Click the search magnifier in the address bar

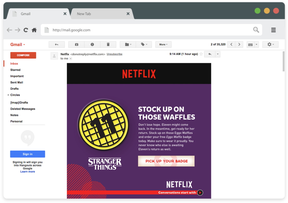click(256, 30)
